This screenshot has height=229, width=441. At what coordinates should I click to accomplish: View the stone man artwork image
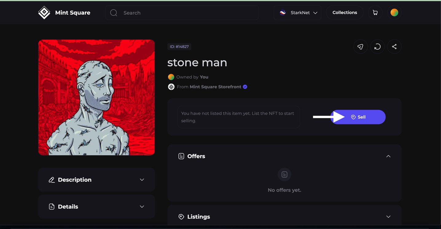pos(96,97)
